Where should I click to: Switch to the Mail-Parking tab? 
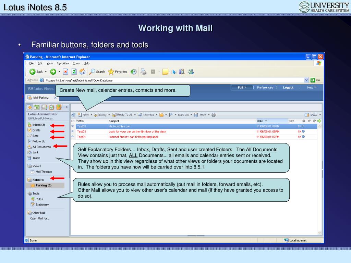(x=40, y=98)
